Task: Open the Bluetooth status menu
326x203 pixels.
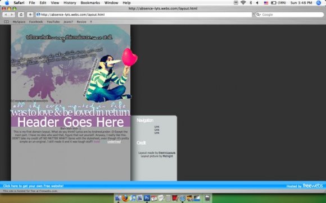Action: pos(251,3)
